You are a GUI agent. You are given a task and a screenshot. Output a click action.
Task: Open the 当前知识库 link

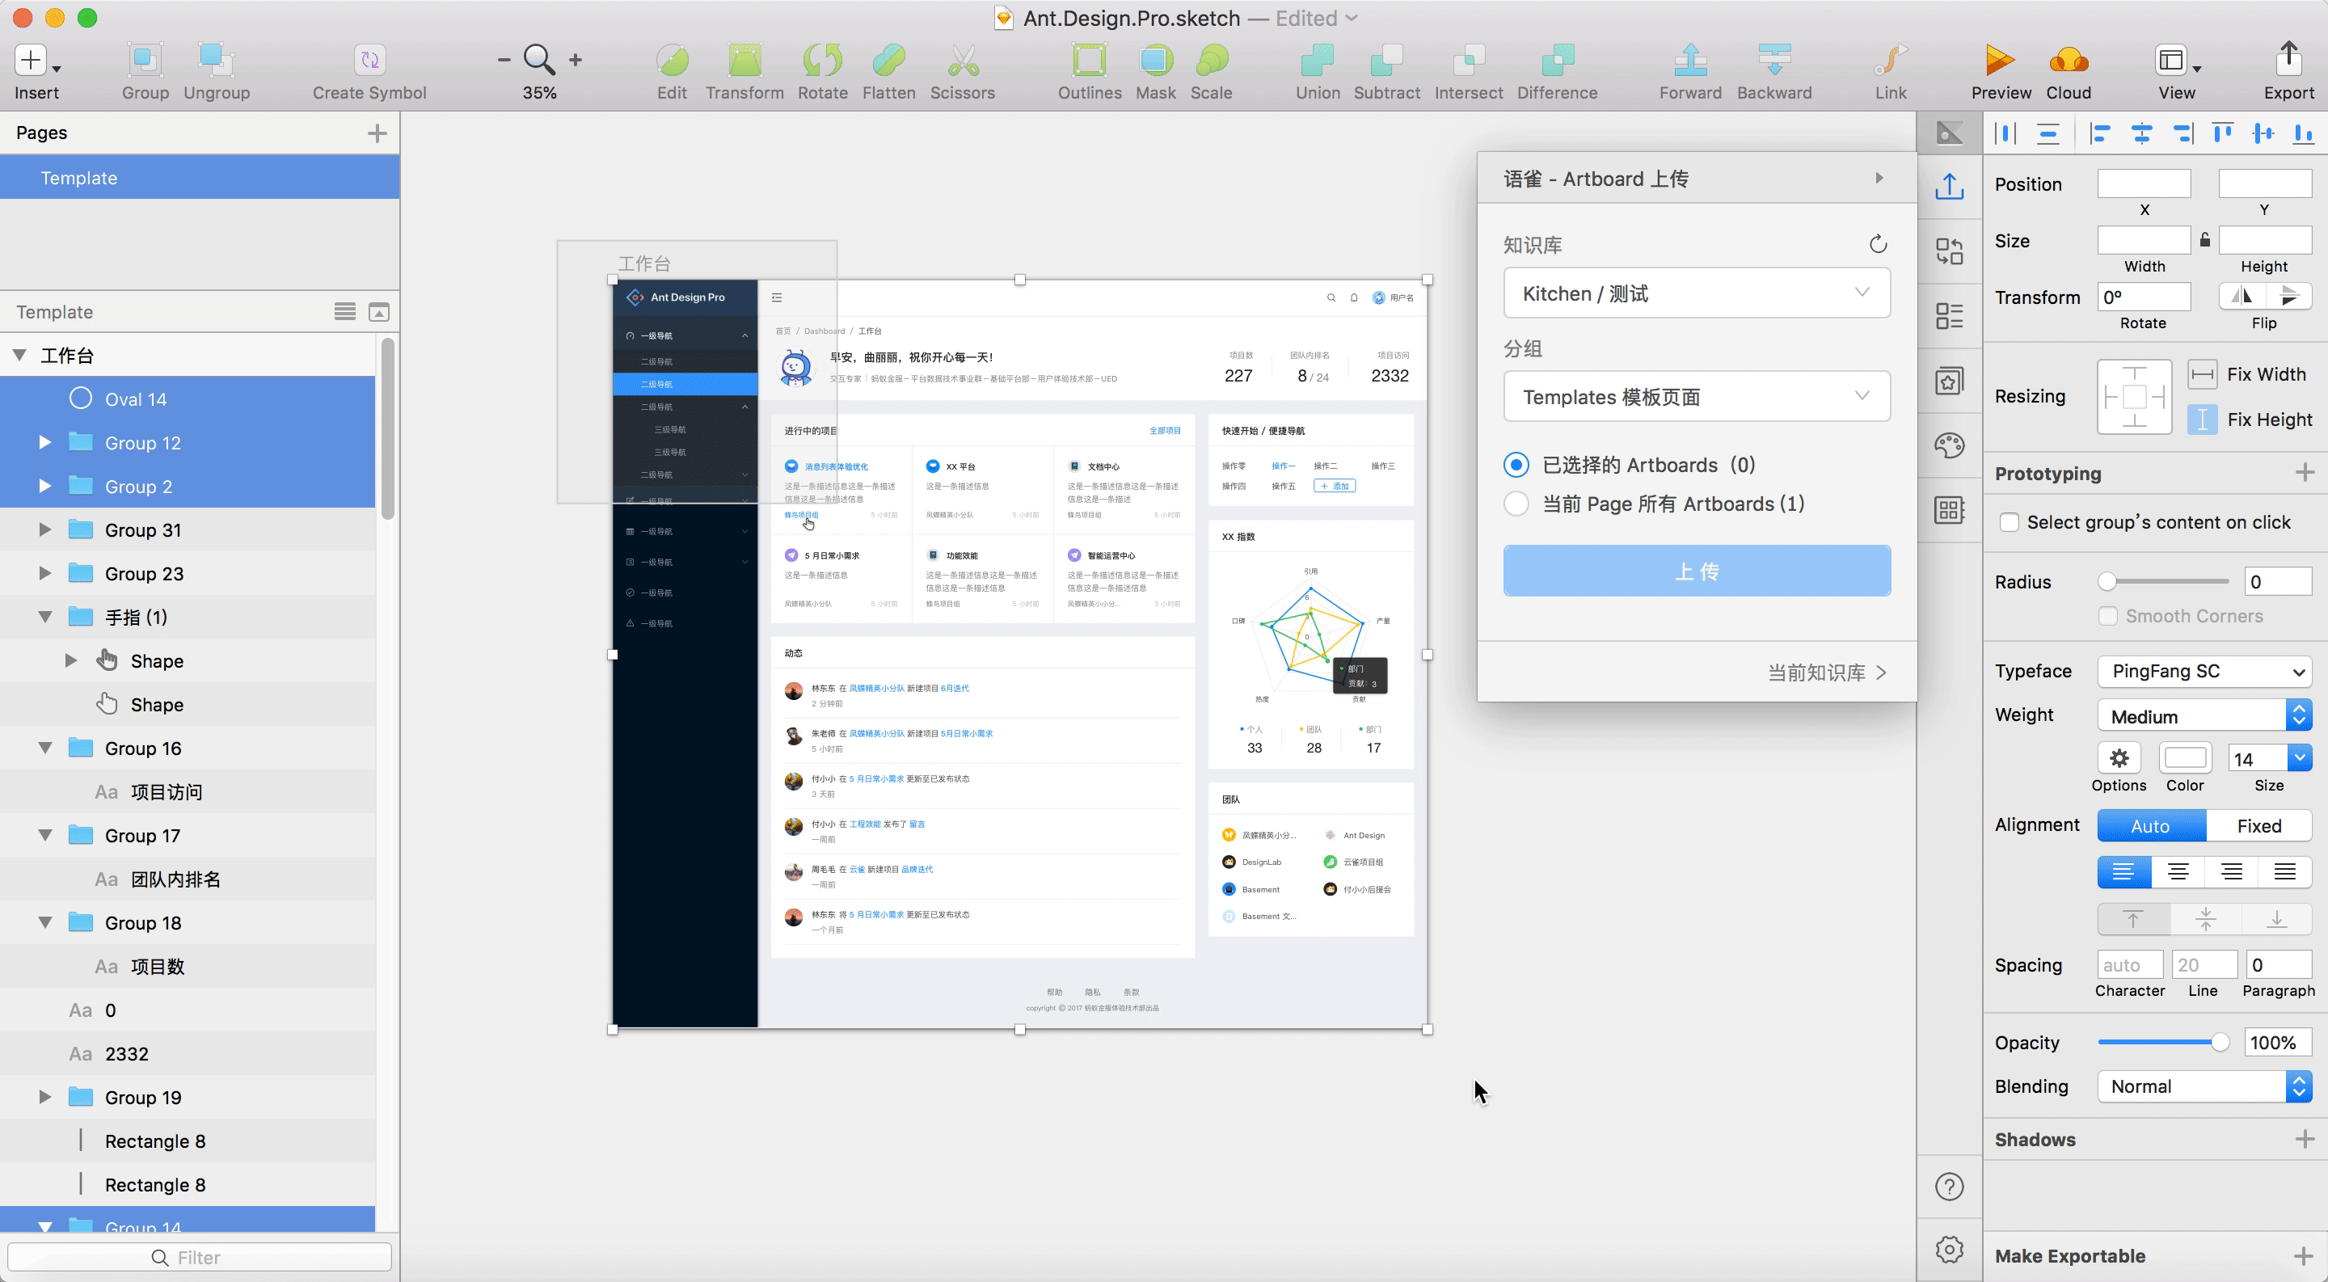coord(1827,673)
